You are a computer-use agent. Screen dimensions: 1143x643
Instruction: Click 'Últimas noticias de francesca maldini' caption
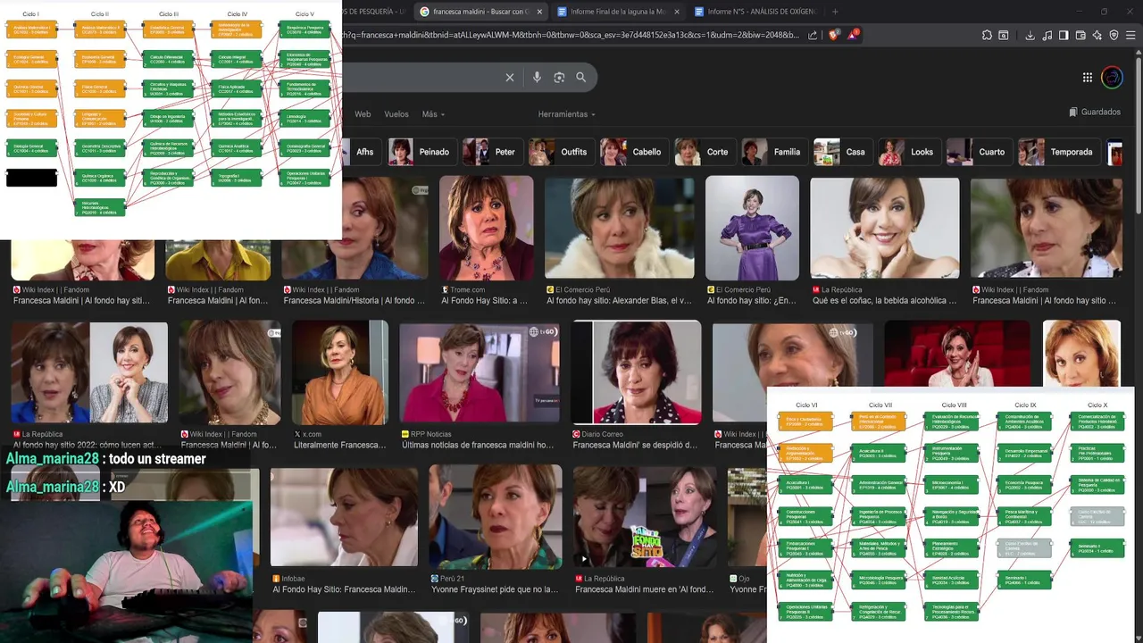[x=478, y=445]
